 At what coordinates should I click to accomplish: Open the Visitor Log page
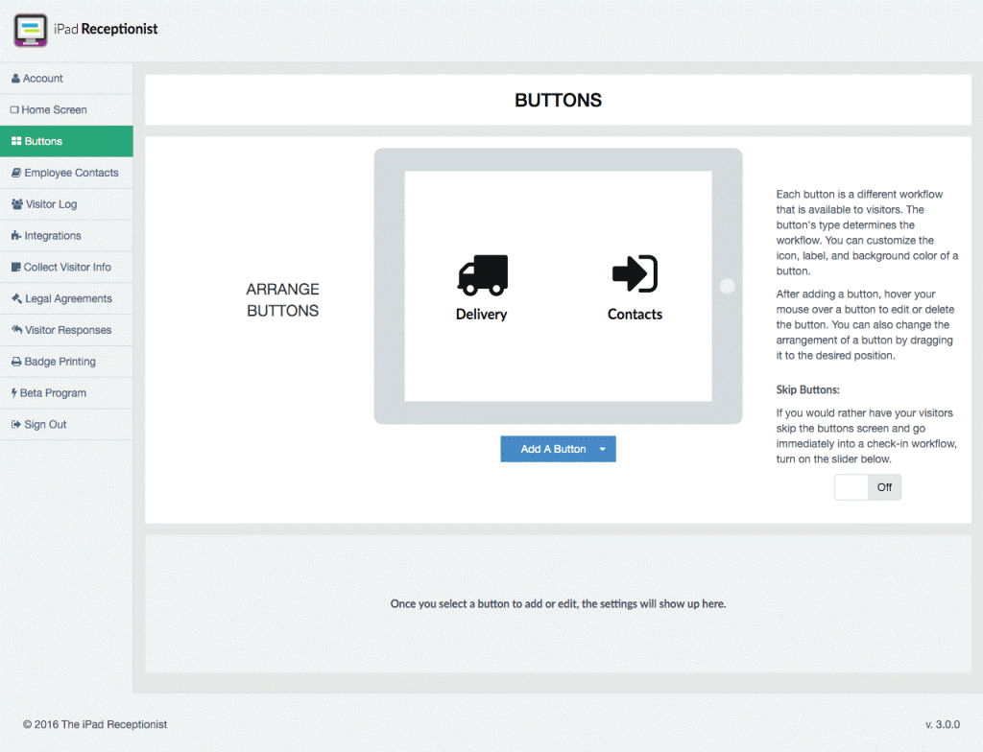tap(66, 204)
